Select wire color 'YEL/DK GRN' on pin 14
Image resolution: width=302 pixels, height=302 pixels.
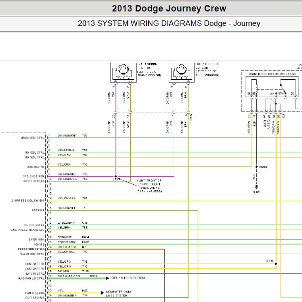[x=67, y=198]
